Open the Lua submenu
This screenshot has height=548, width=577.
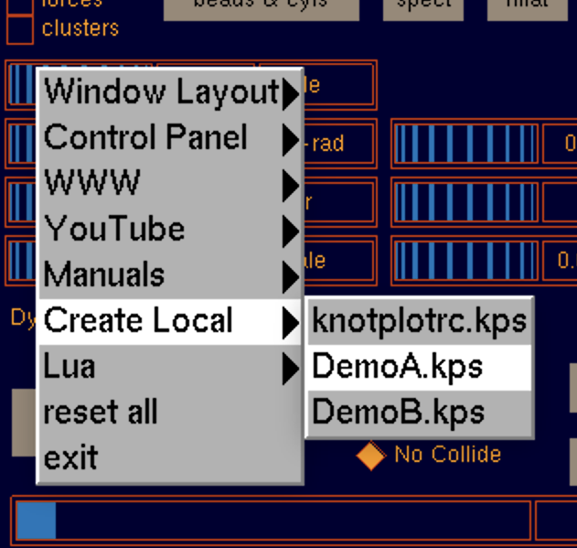(171, 368)
